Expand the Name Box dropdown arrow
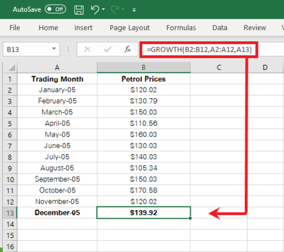This screenshot has width=284, height=252. point(54,49)
